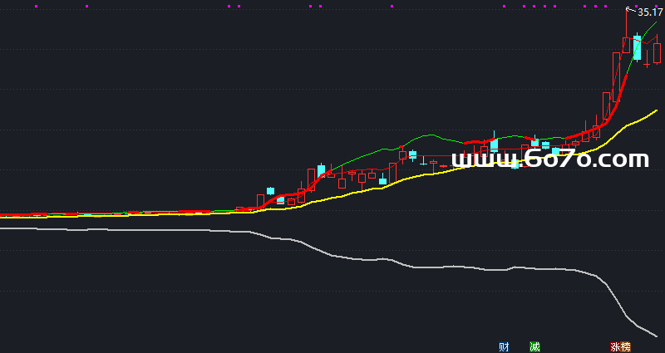The image size is (665, 353).
Task: Click the right end of the yellow average line
Action: click(x=656, y=110)
